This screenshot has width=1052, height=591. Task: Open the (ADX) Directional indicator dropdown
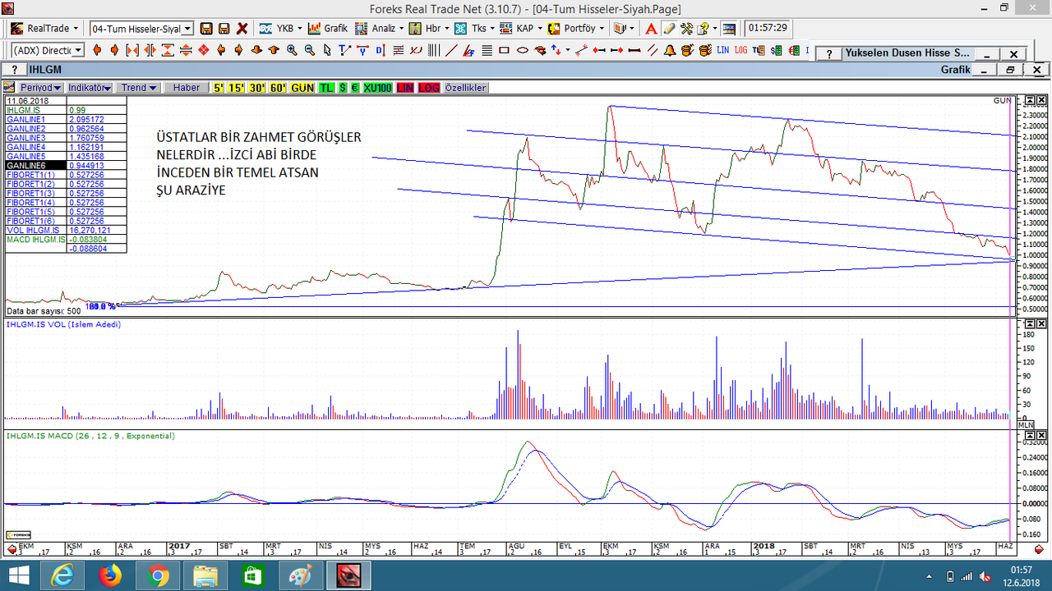[77, 50]
